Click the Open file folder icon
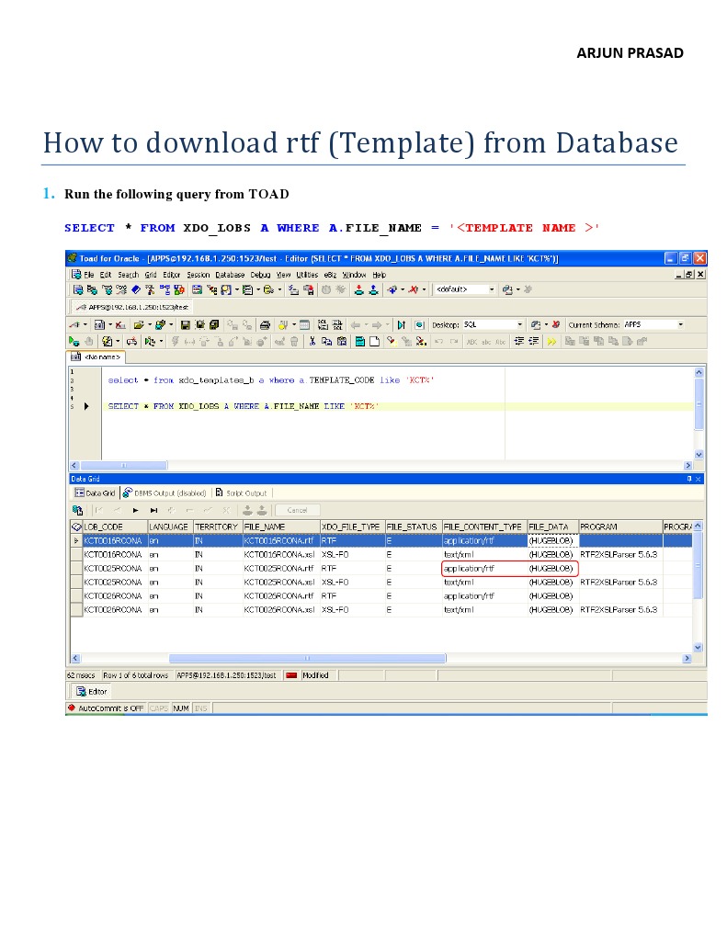The image size is (727, 940). [139, 324]
